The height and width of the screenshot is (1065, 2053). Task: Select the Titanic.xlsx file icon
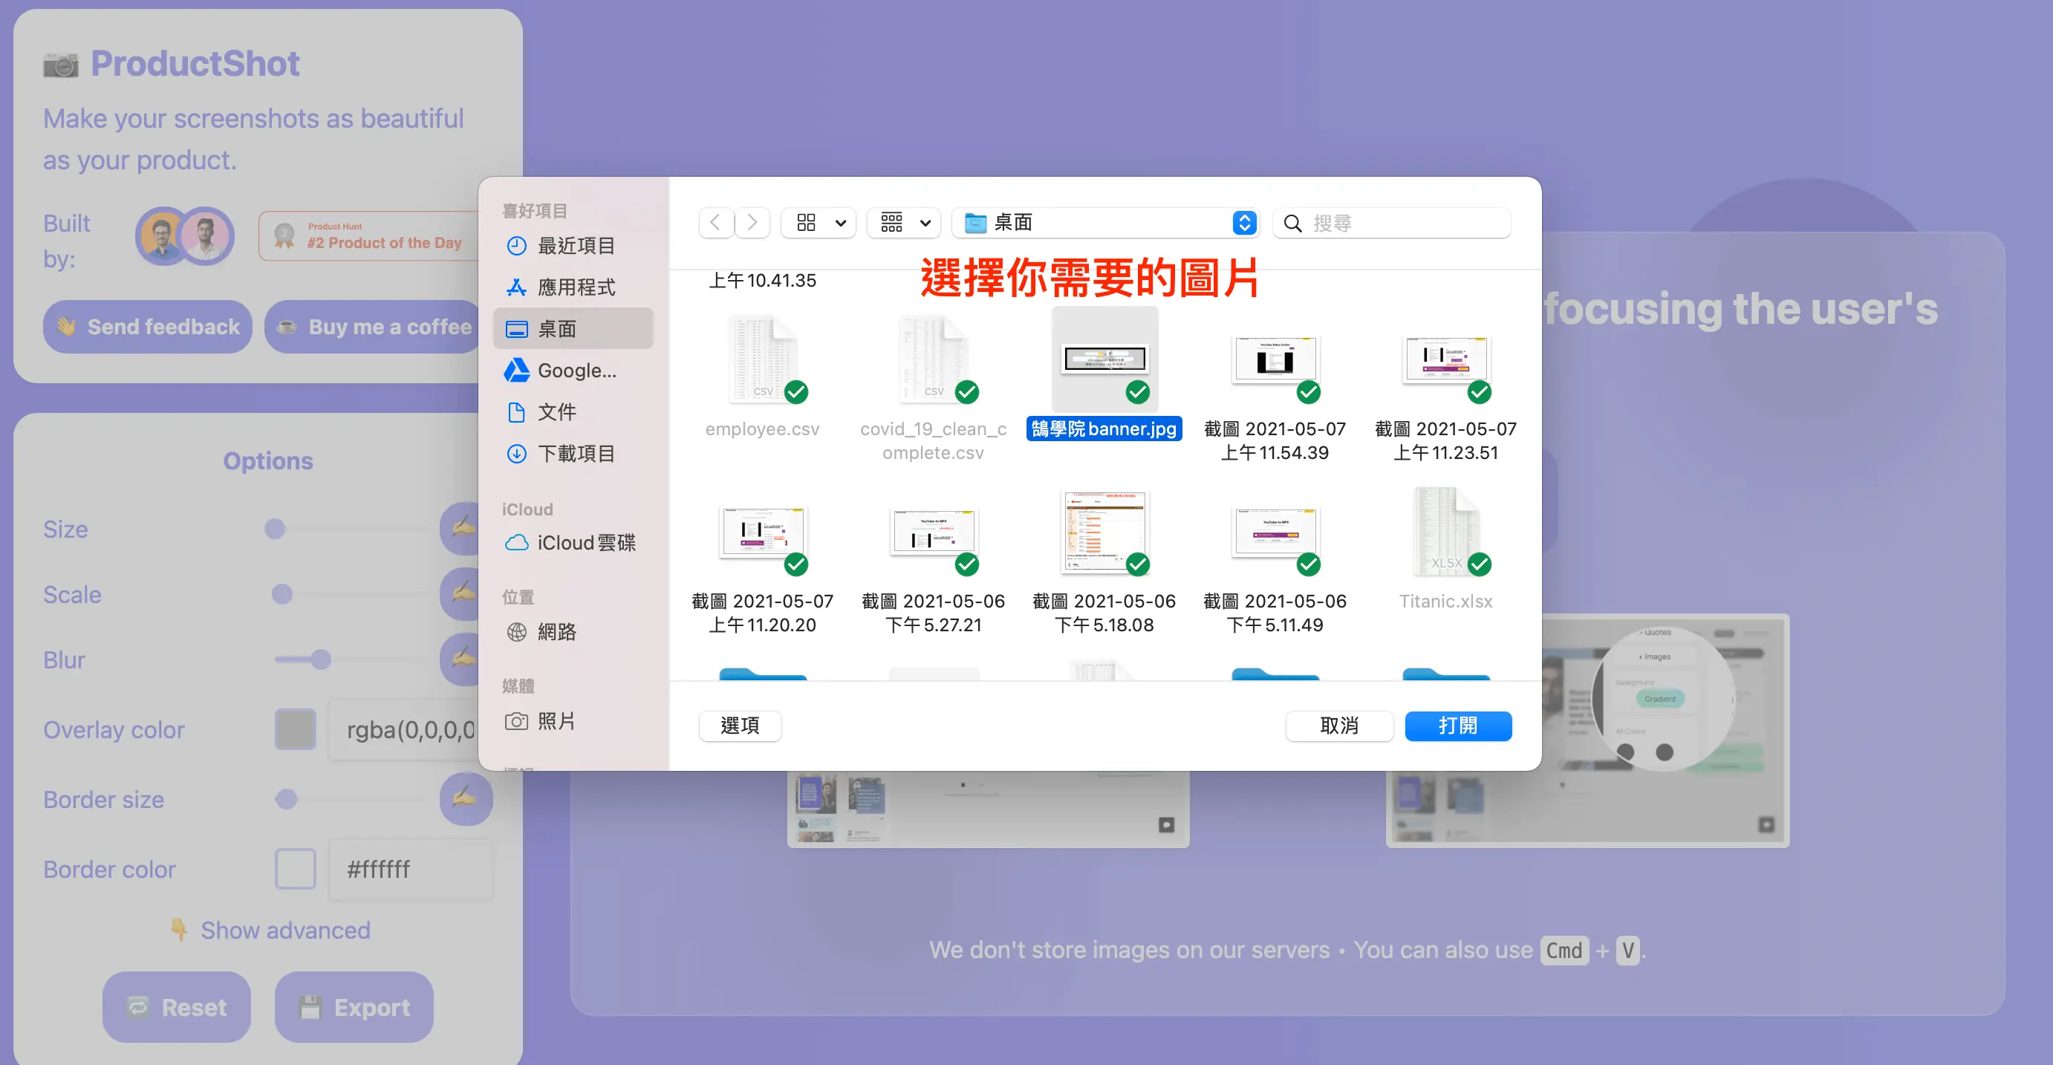click(1445, 532)
